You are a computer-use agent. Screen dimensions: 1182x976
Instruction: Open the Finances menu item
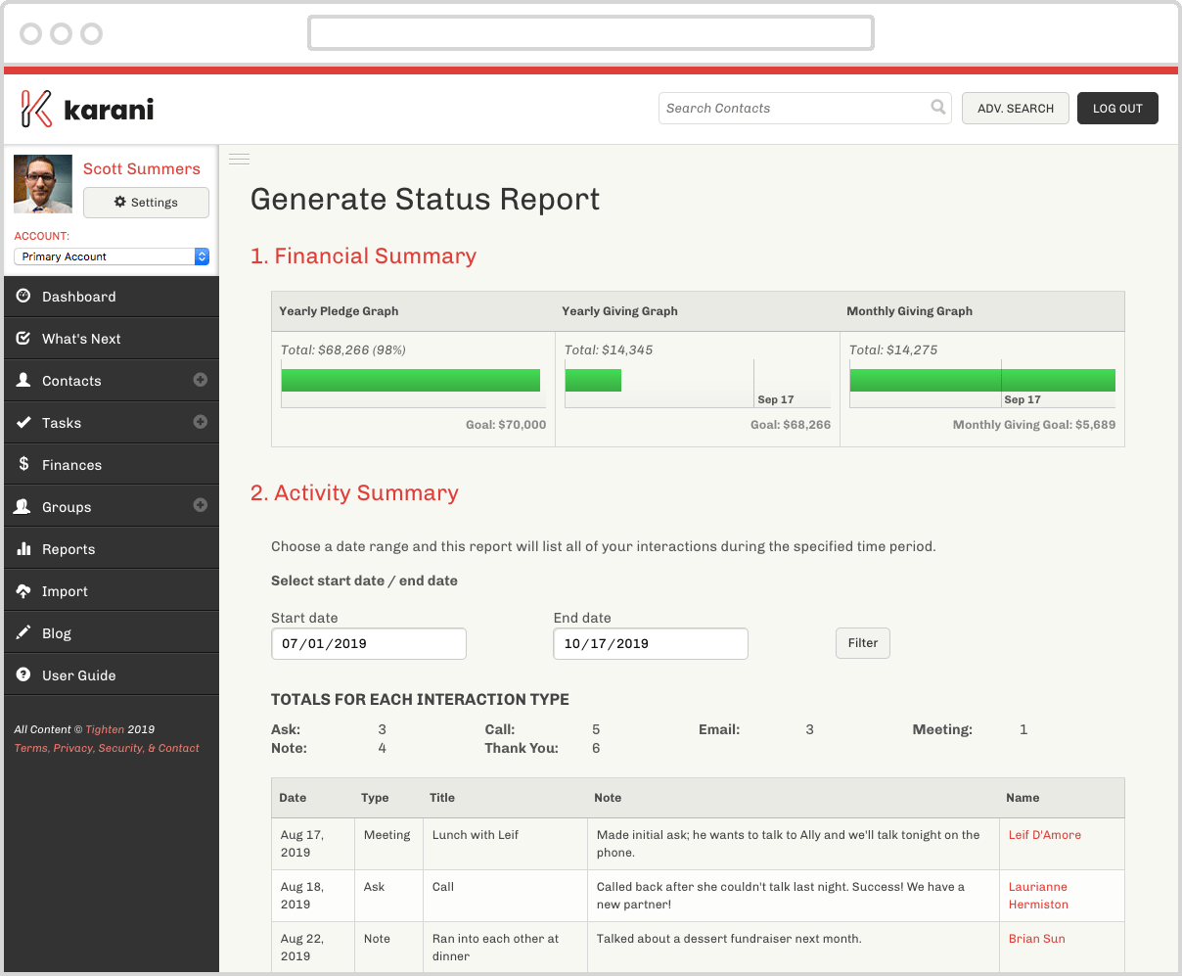tap(71, 465)
